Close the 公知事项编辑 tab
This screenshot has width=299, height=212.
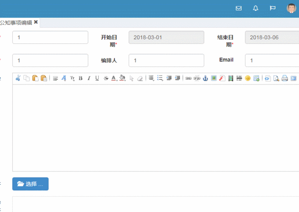pyautogui.click(x=36, y=22)
